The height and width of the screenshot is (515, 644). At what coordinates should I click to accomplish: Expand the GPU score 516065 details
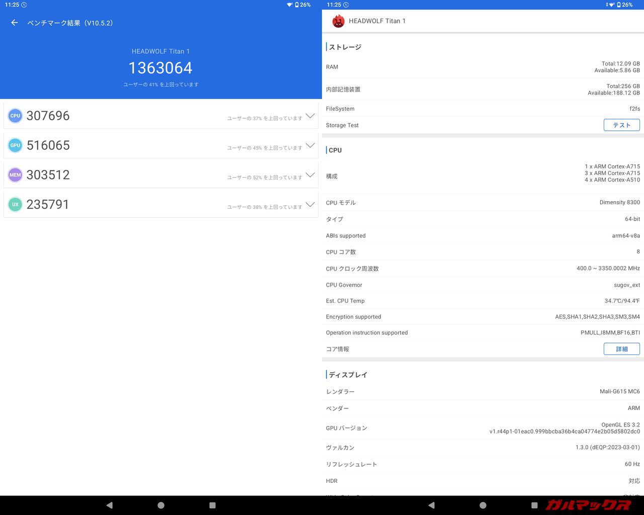(310, 145)
